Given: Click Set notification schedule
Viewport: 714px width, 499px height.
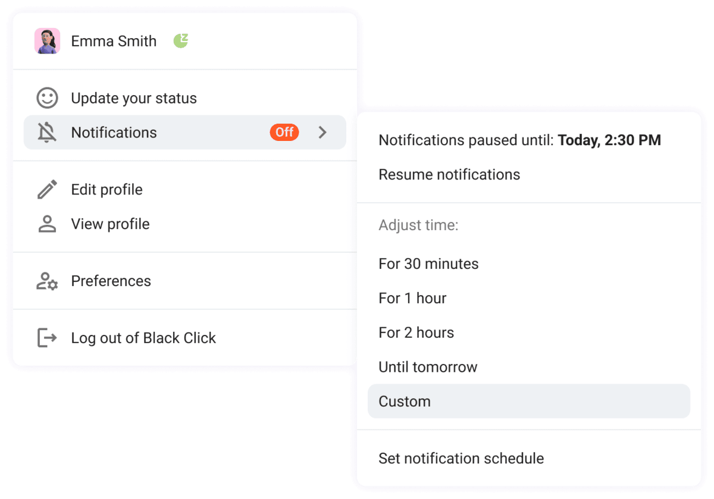Looking at the screenshot, I should tap(461, 458).
